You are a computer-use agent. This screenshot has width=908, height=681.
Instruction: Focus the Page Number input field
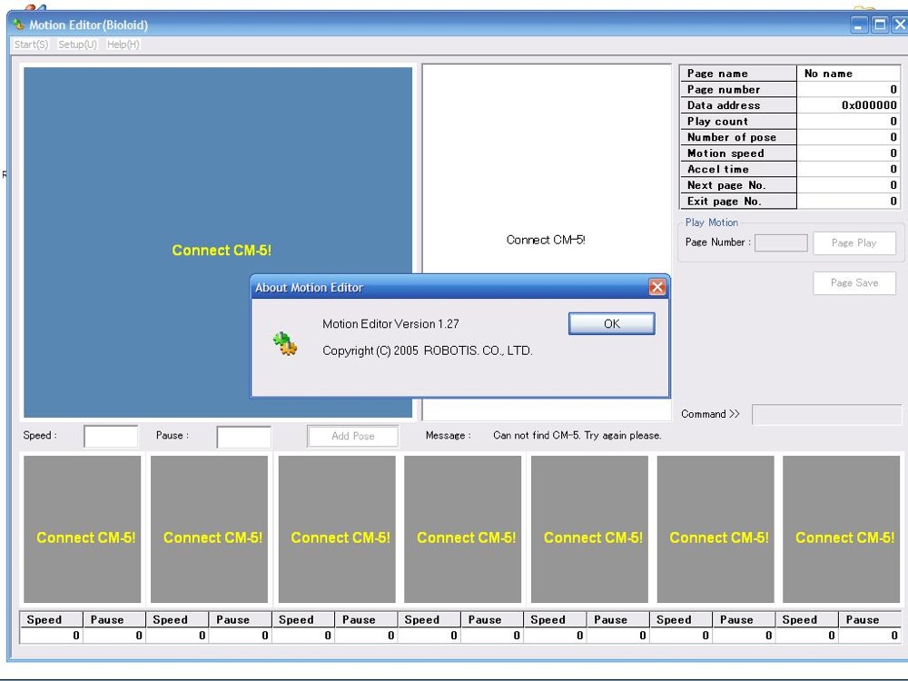[781, 242]
